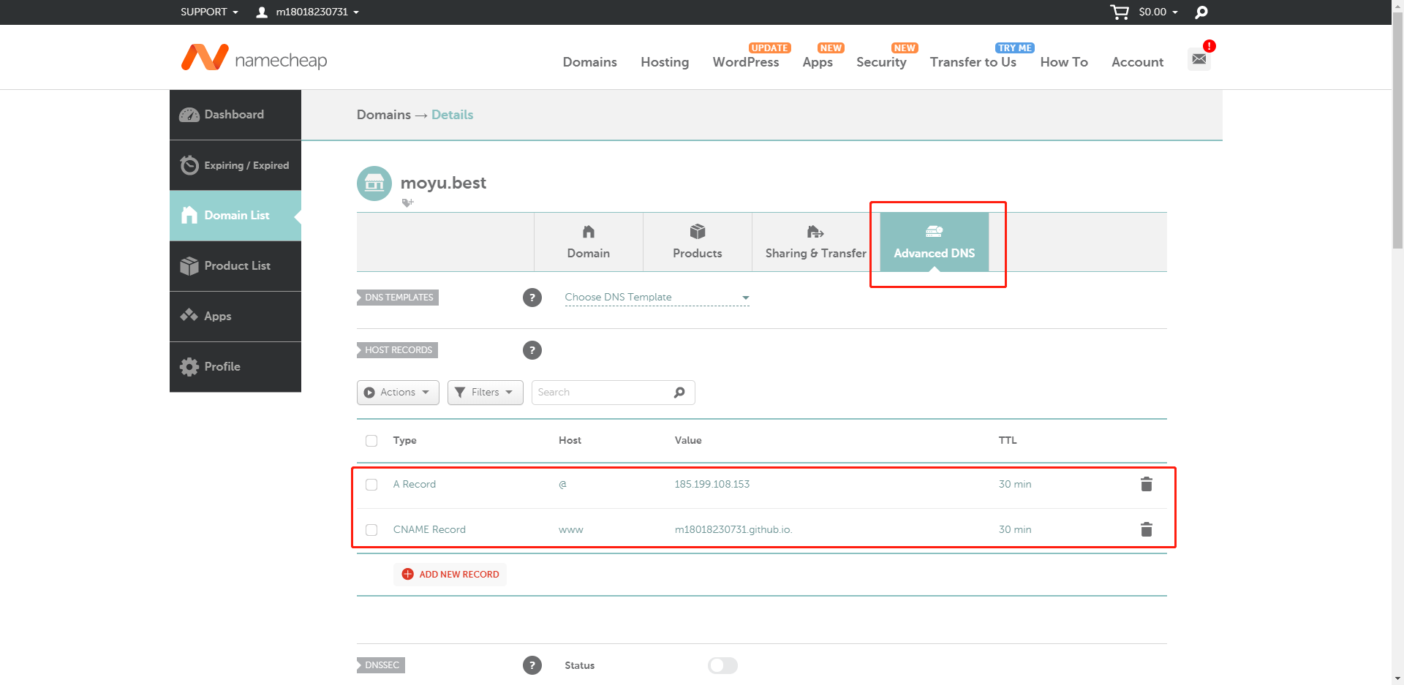Check the CNAME Record row checkbox

(x=371, y=530)
